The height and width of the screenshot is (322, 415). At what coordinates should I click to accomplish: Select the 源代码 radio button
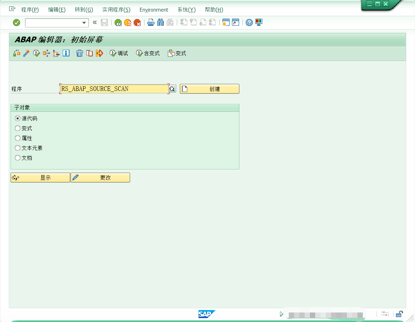(17, 118)
